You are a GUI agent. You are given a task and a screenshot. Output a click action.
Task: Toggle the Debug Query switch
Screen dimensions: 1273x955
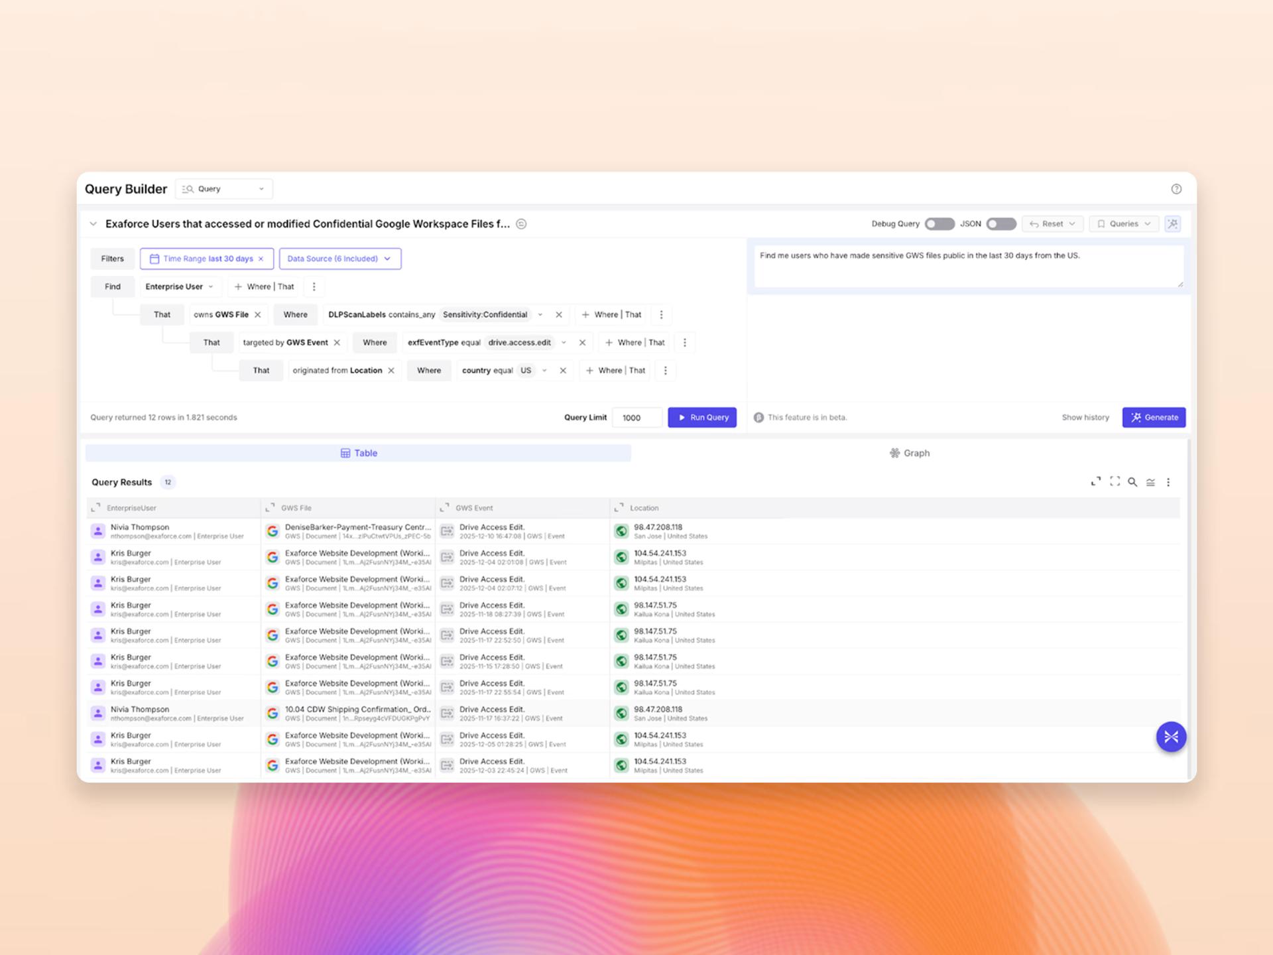pos(940,224)
